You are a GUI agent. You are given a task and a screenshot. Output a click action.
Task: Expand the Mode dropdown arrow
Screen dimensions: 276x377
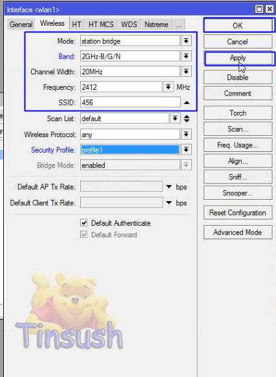coord(186,41)
